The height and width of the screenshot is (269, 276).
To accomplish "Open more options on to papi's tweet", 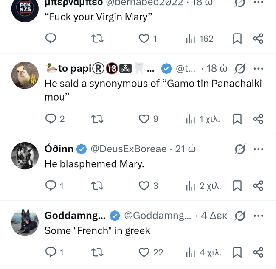I will coord(258,68).
